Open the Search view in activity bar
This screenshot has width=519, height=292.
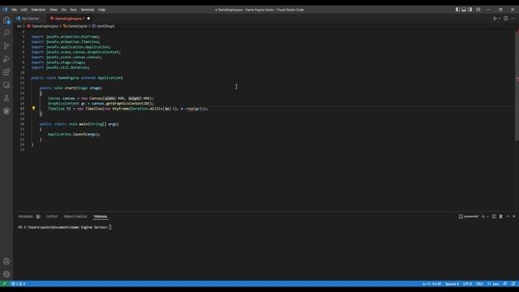pos(6,32)
